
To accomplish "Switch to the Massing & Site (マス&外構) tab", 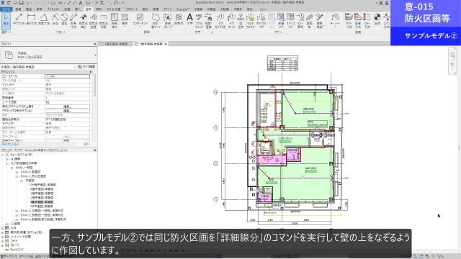I will [113, 9].
